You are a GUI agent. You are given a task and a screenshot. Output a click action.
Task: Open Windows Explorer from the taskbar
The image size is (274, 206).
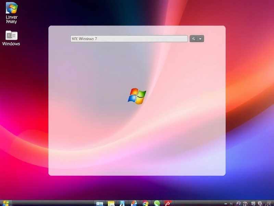point(99,202)
